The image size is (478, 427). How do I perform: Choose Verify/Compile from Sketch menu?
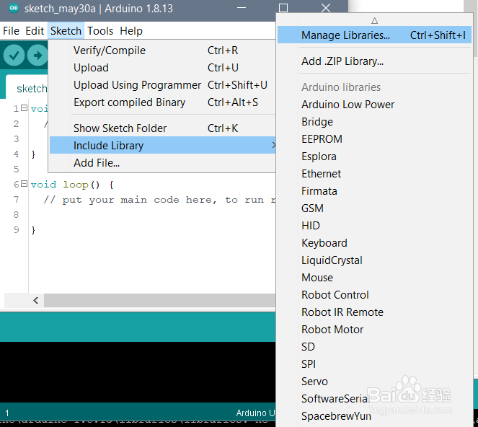click(x=162, y=50)
